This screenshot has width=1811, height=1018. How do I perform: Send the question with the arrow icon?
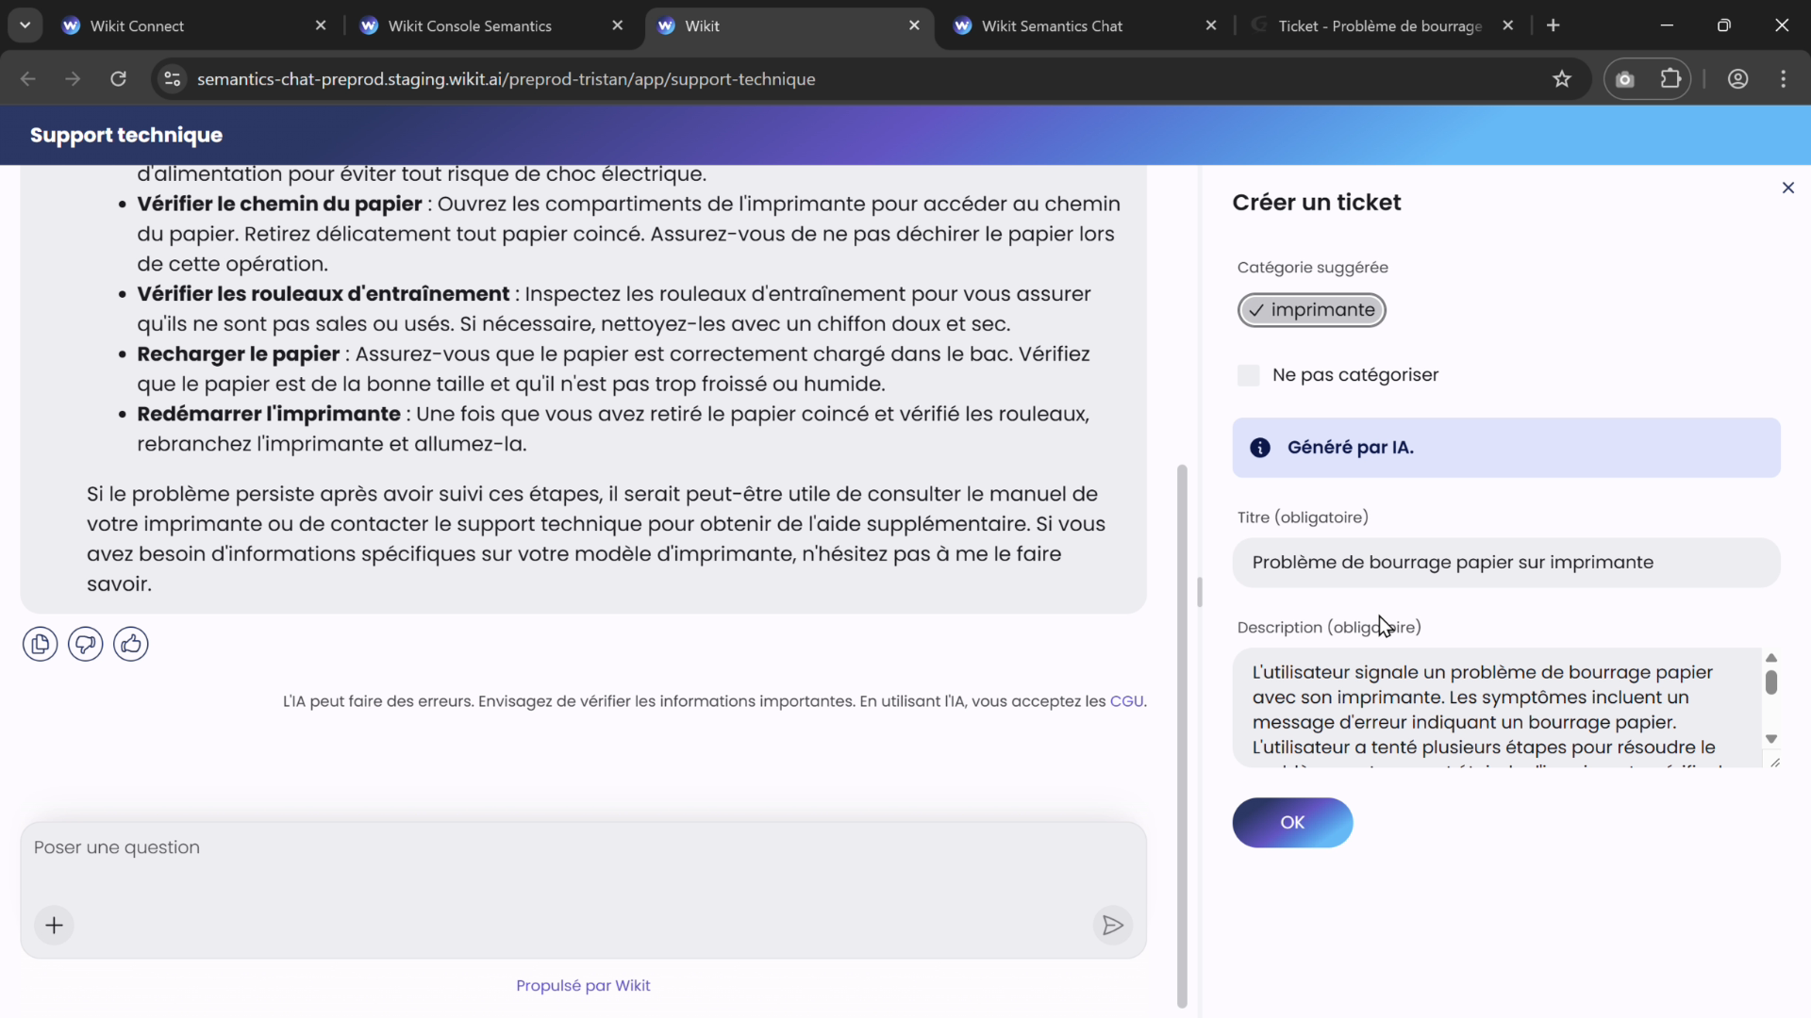[1112, 926]
